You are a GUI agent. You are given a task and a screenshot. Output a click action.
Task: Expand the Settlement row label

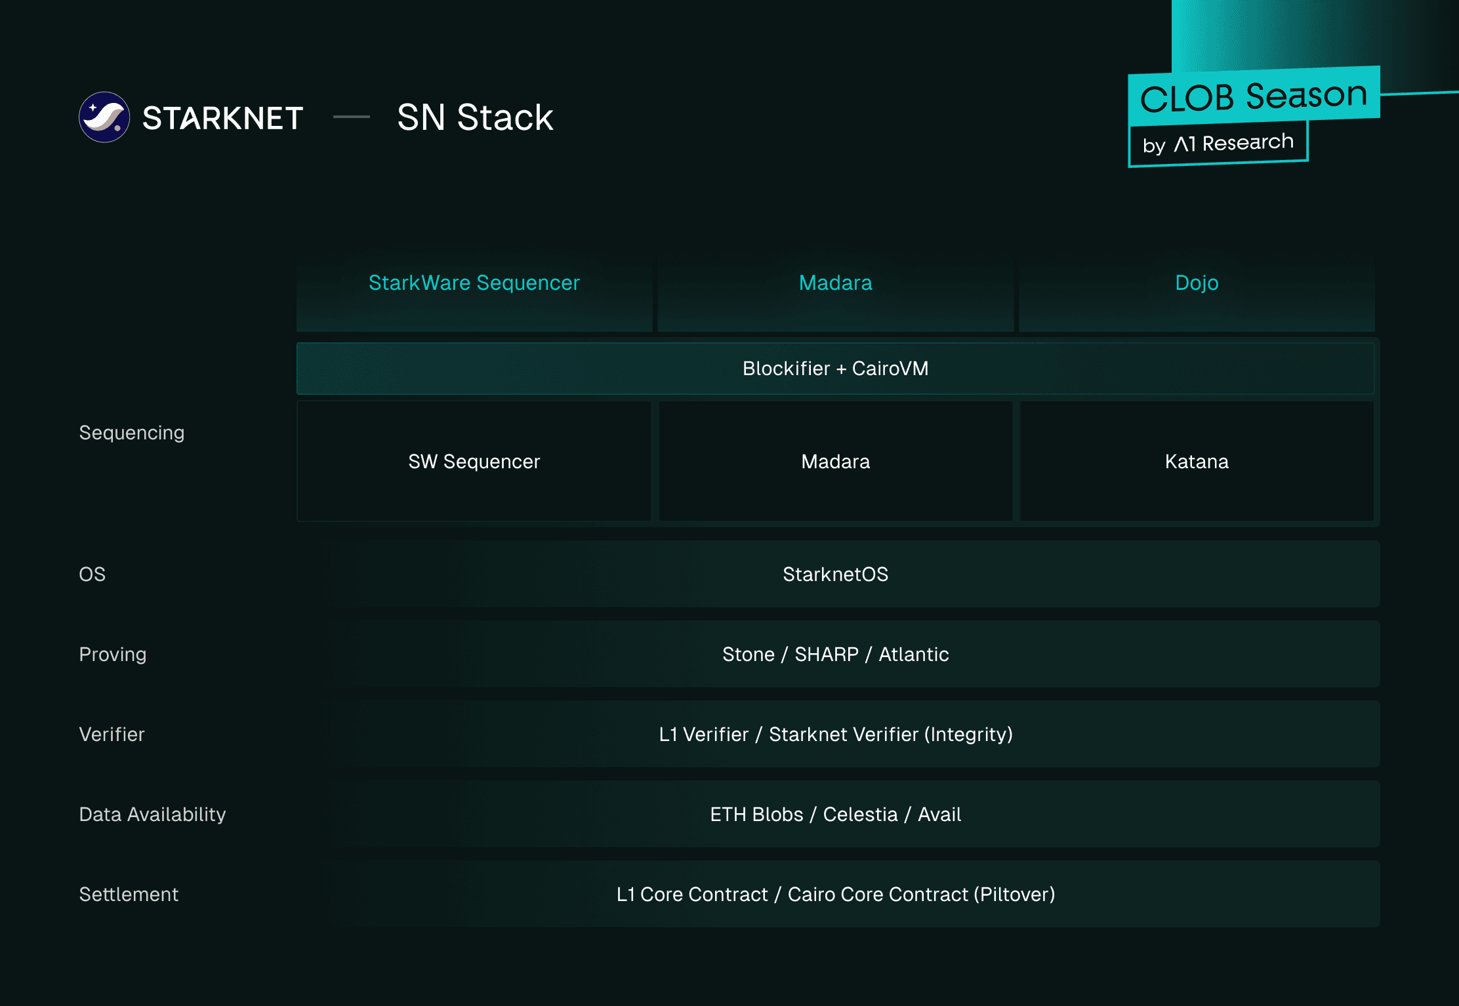pos(129,894)
